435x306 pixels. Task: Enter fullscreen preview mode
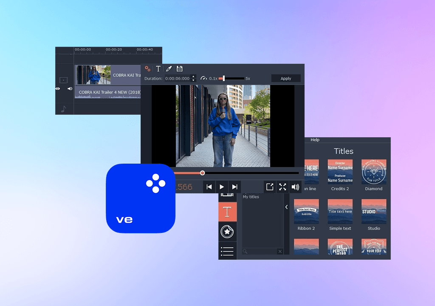pos(282,187)
